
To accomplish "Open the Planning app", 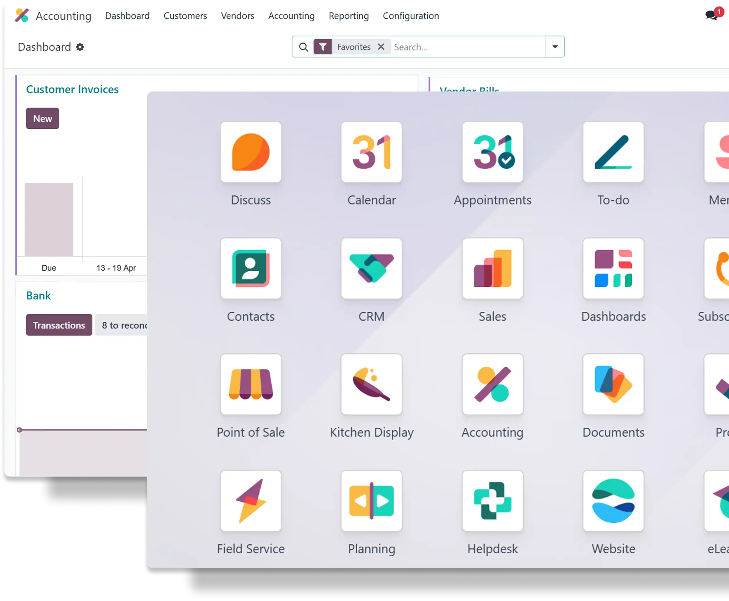I will tap(371, 501).
